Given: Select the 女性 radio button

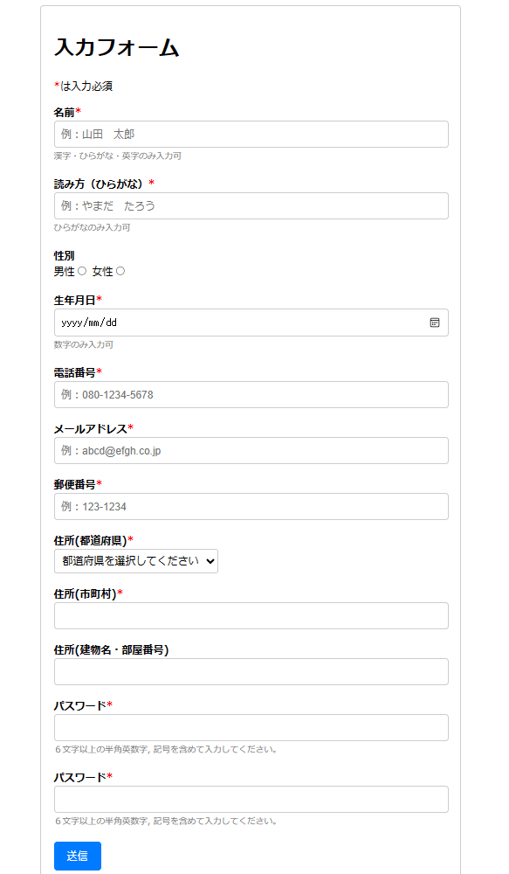Looking at the screenshot, I should click(x=120, y=271).
